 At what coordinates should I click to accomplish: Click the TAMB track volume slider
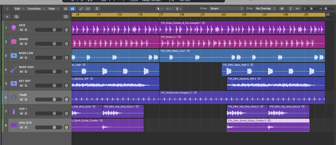tap(49, 99)
